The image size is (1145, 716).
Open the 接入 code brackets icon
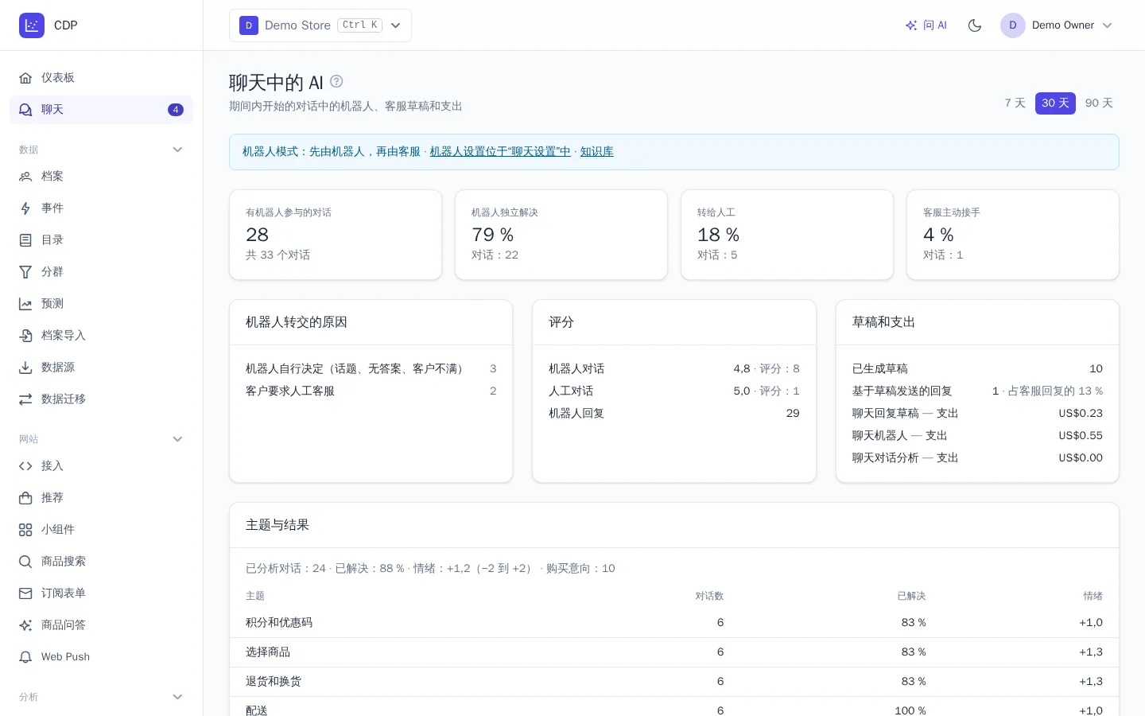25,466
